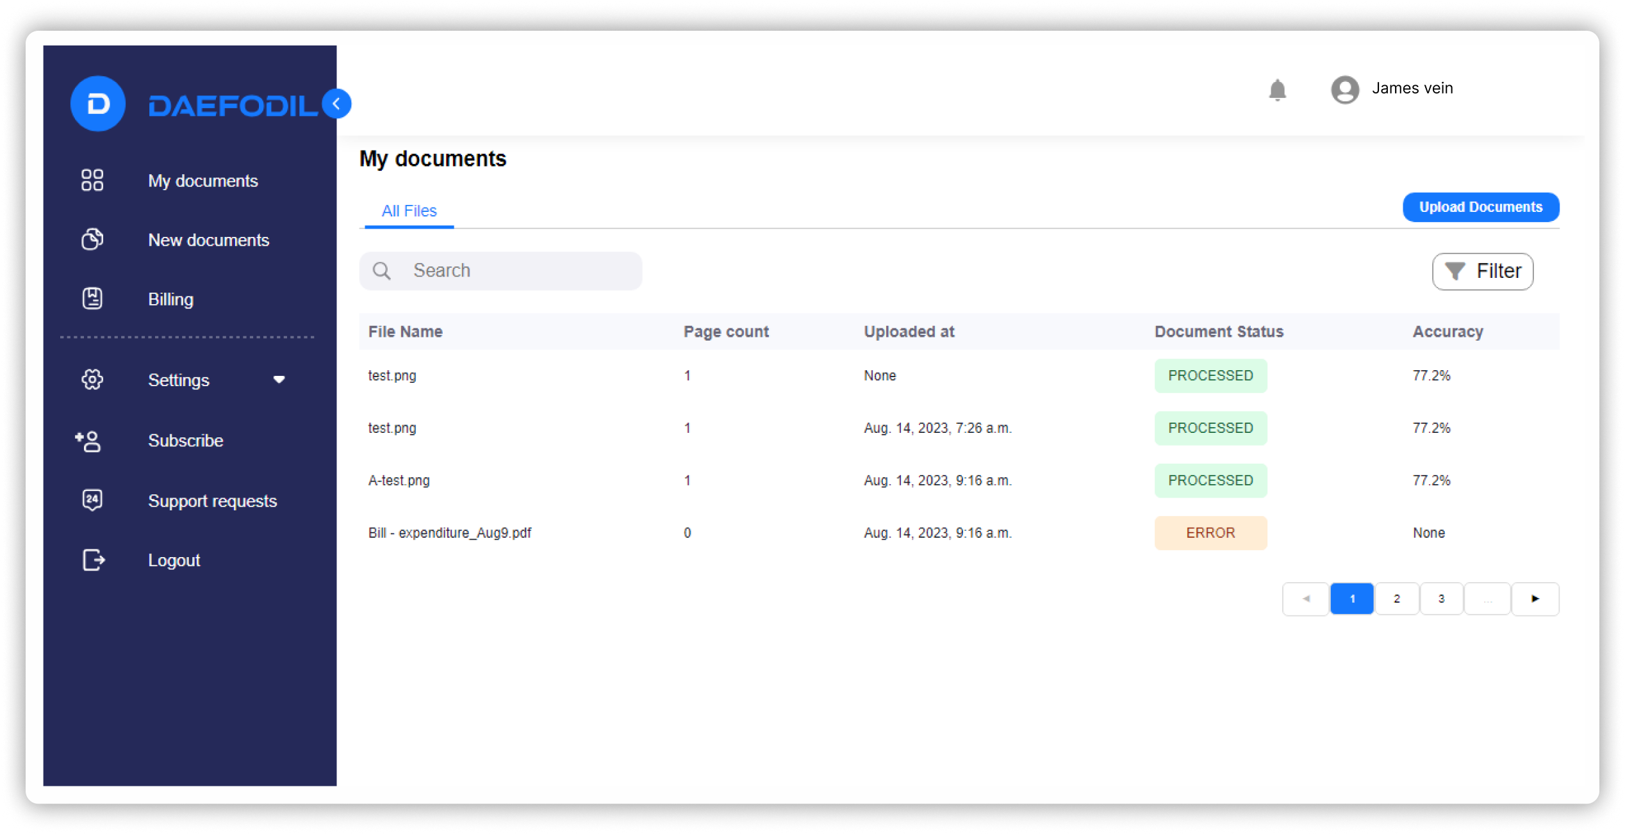Screen dimensions: 1625x835
Task: Open Settings in the sidebar menu
Action: click(x=179, y=380)
